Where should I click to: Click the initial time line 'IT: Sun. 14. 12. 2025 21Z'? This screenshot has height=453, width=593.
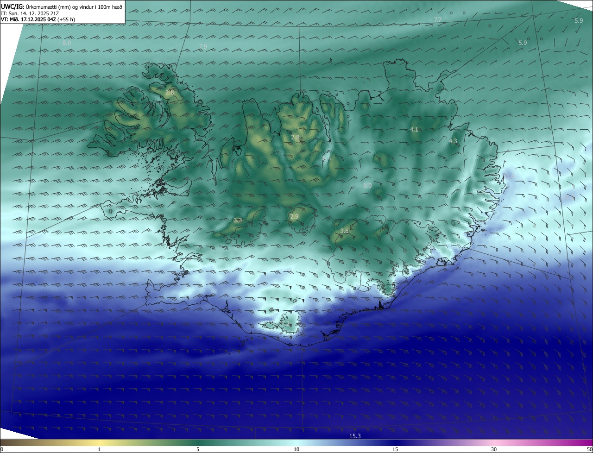tap(30, 13)
